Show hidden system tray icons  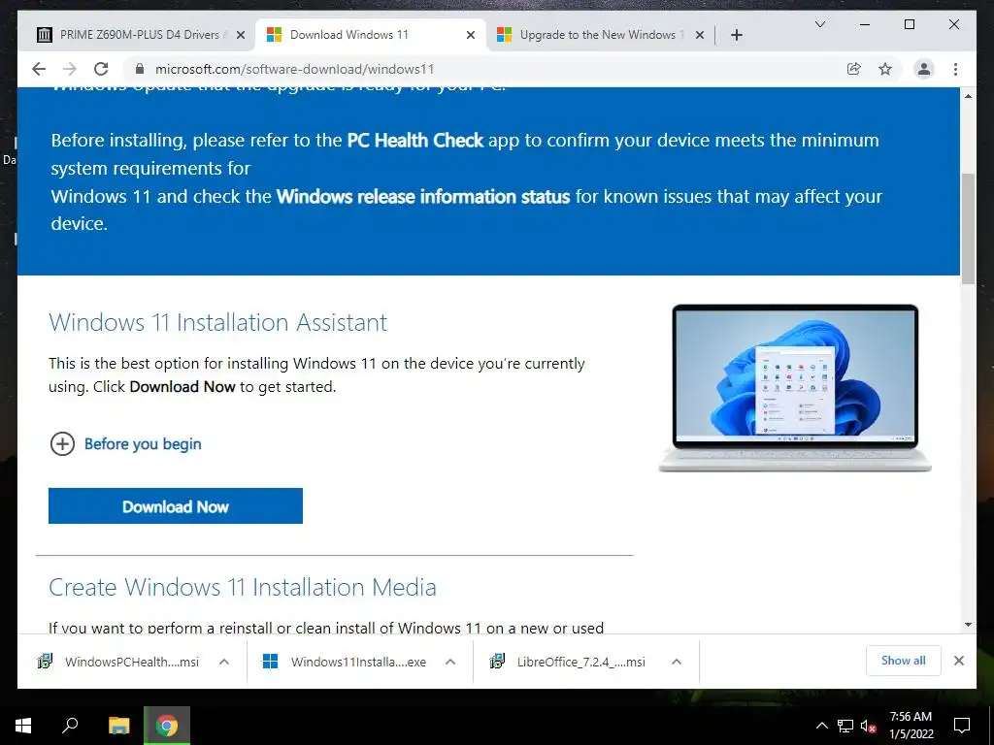pos(821,726)
